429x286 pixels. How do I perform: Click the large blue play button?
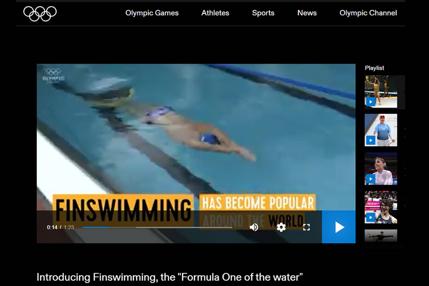(339, 227)
